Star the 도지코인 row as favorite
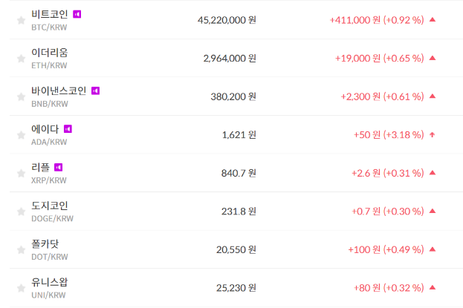The width and height of the screenshot is (463, 308). (21, 212)
